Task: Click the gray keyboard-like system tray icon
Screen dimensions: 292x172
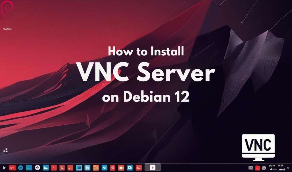Action: [x=251, y=168]
